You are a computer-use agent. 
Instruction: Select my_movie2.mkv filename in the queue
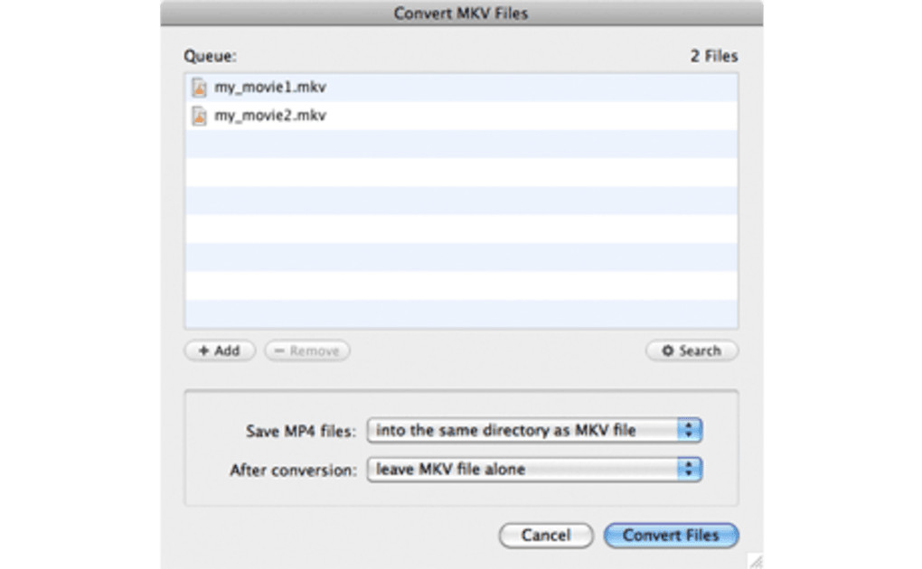(269, 116)
